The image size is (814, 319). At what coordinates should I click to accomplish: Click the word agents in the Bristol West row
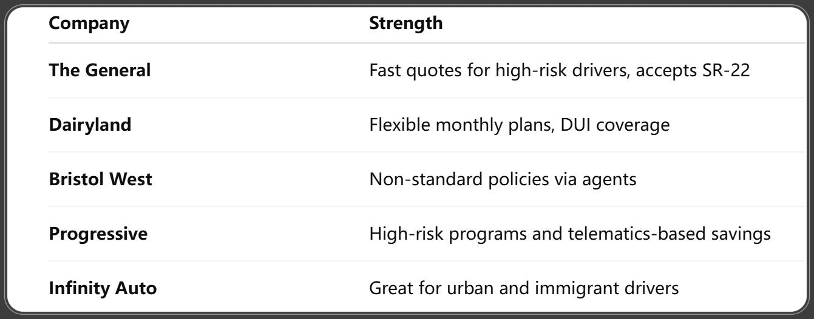coord(609,179)
